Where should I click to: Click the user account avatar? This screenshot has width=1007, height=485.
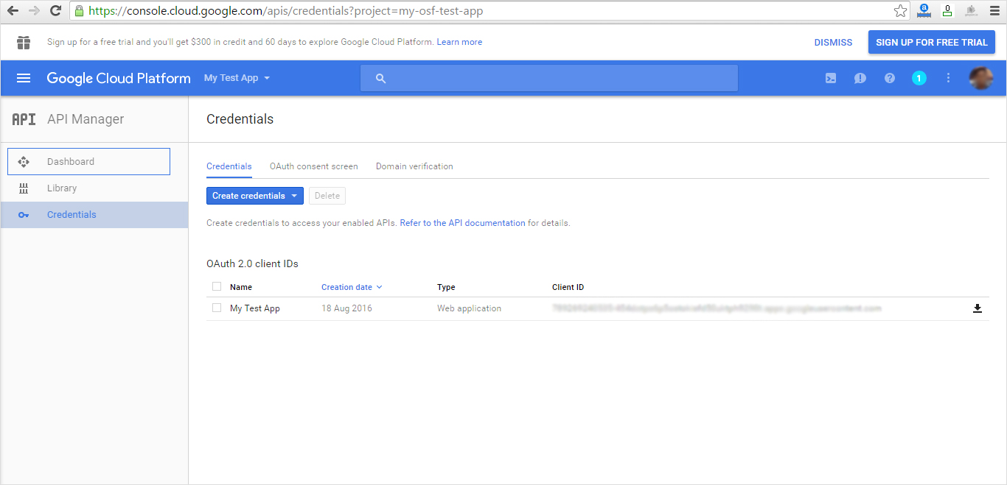[980, 78]
